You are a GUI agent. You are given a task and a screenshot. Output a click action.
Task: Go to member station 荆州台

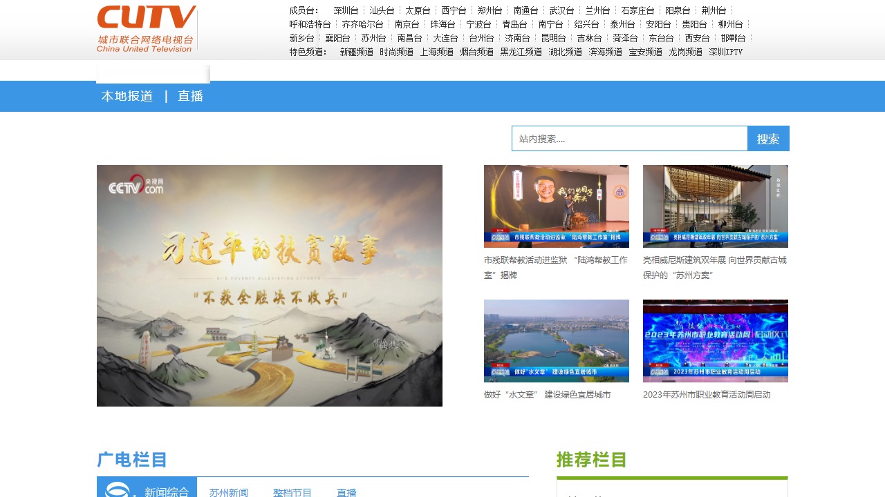click(714, 10)
